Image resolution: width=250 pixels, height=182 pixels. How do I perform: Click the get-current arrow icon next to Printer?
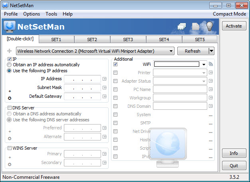(211, 73)
